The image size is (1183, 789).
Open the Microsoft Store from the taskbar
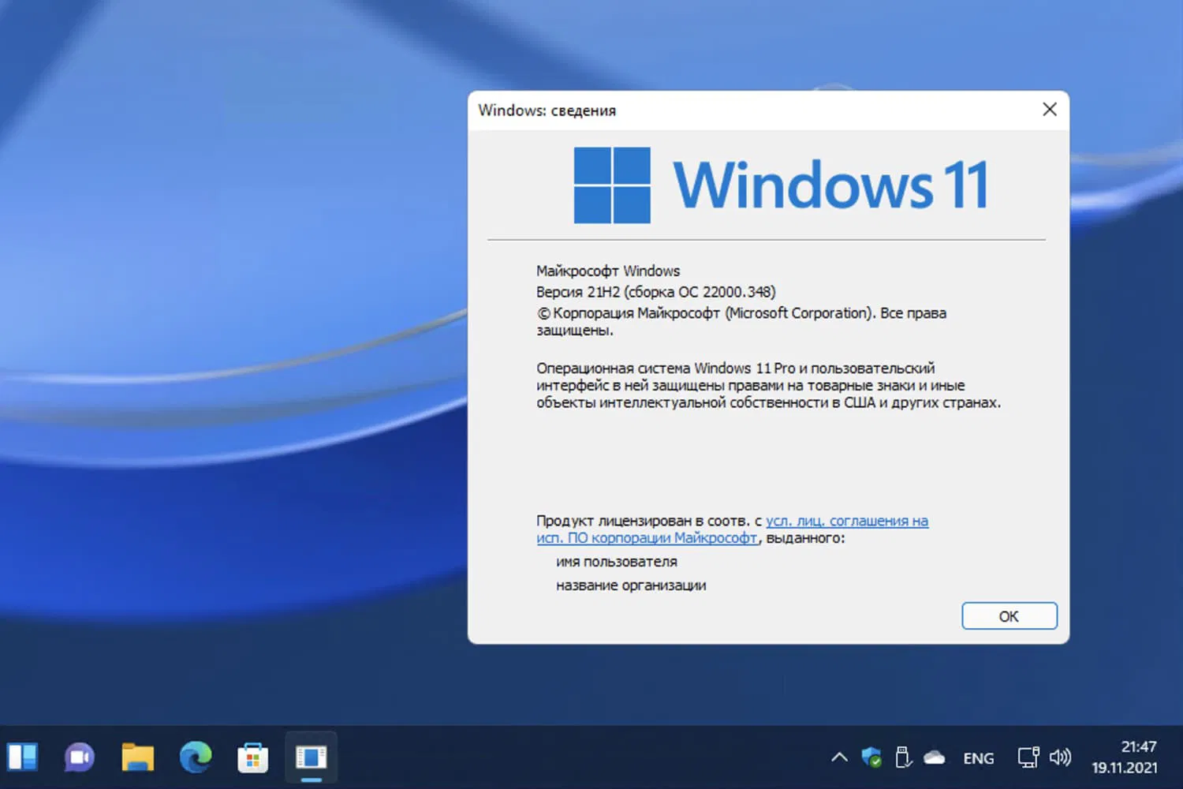pyautogui.click(x=252, y=757)
